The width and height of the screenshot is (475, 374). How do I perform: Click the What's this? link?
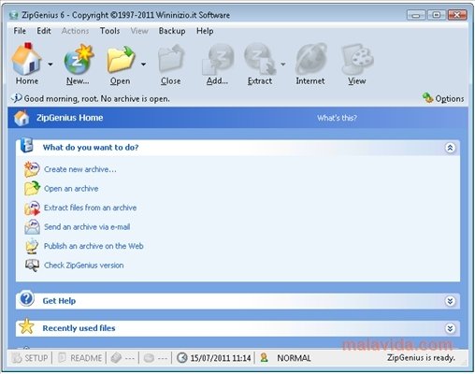338,118
